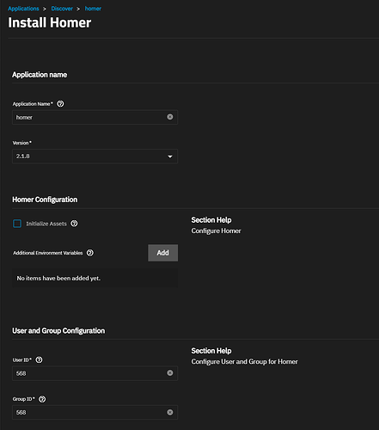This screenshot has width=379, height=430.
Task: Open help tooltip for Group ID
Action: (x=42, y=399)
